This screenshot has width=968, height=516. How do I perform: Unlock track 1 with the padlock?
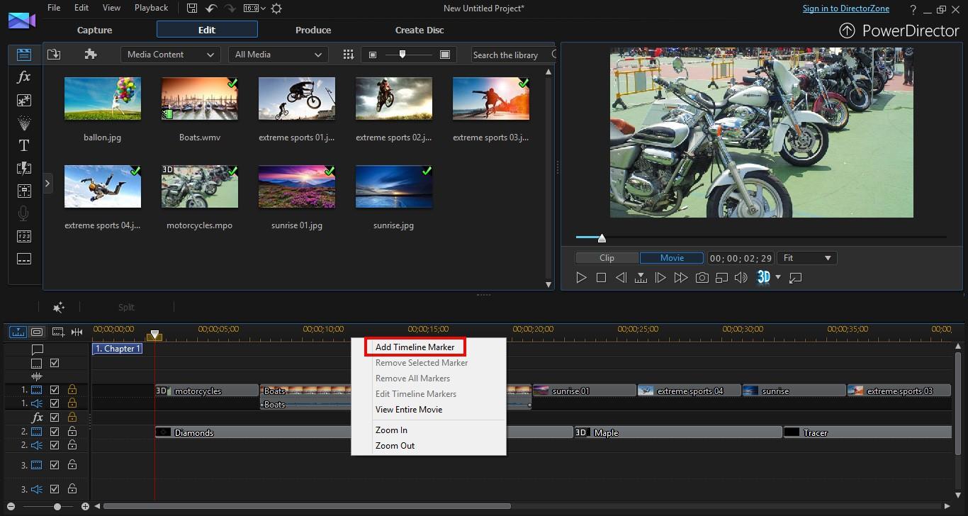pos(72,390)
